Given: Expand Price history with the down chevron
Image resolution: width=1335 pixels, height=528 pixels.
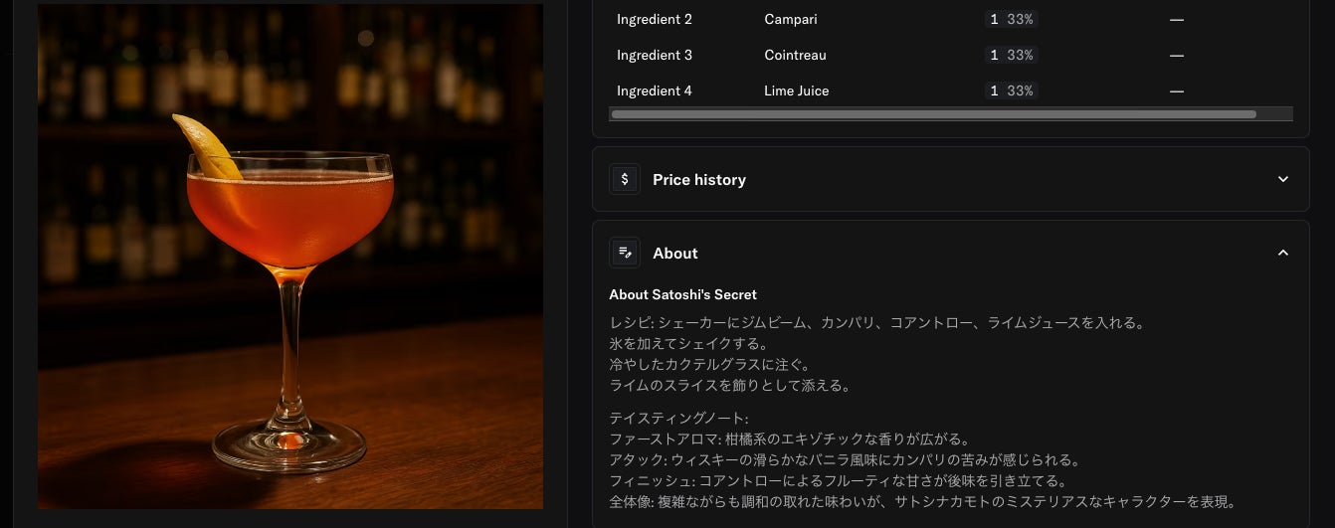Looking at the screenshot, I should point(1283,179).
